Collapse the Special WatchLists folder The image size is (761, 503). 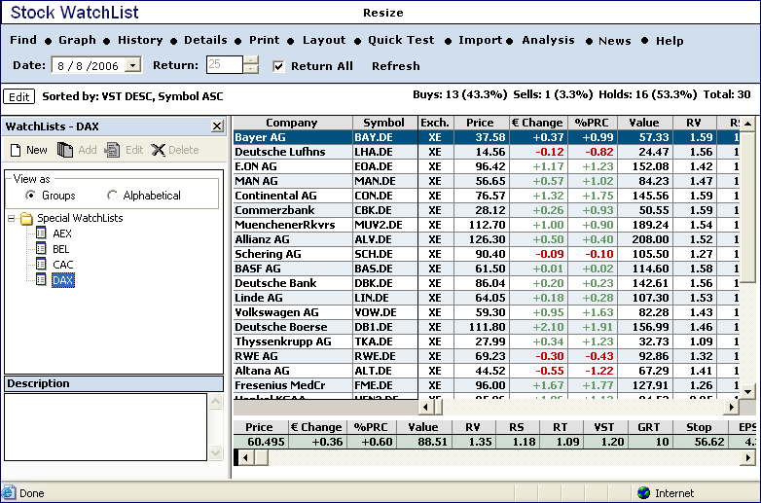click(x=11, y=218)
